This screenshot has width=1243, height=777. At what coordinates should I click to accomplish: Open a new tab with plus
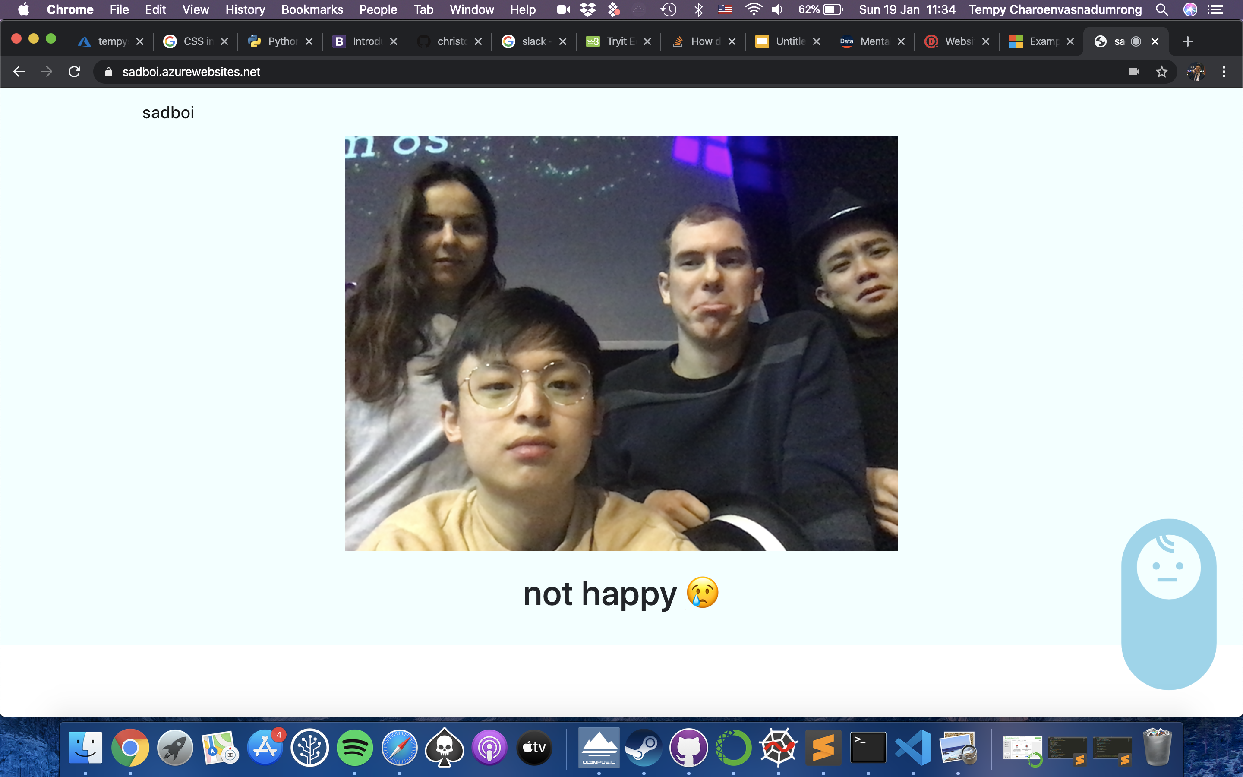pos(1187,41)
